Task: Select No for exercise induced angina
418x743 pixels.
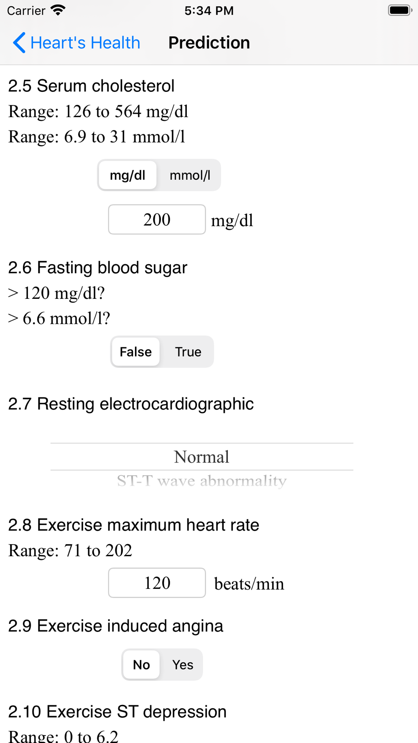Action: pos(141,665)
